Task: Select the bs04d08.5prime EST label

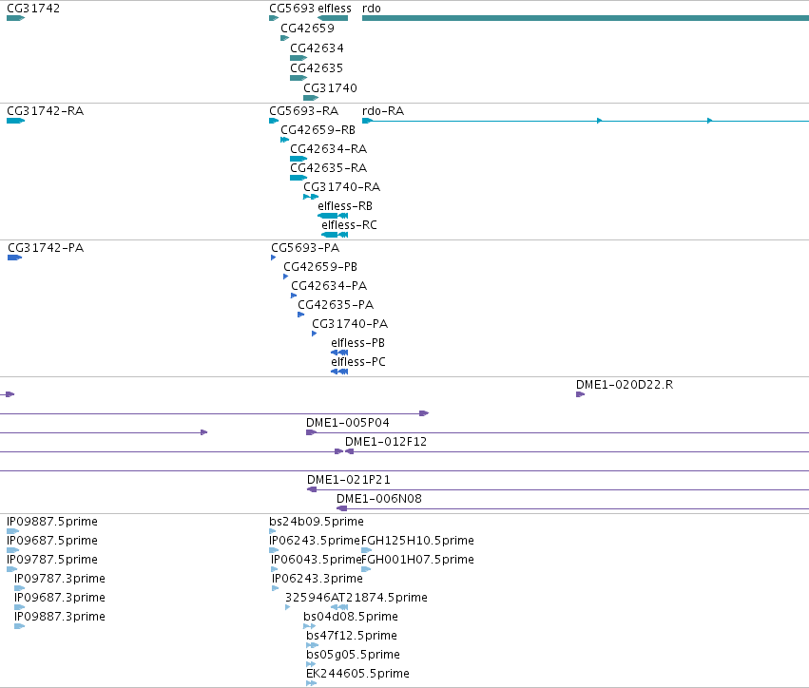Action: 351,617
